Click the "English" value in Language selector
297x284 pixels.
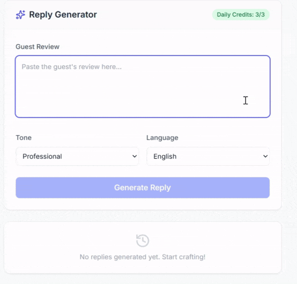[165, 156]
